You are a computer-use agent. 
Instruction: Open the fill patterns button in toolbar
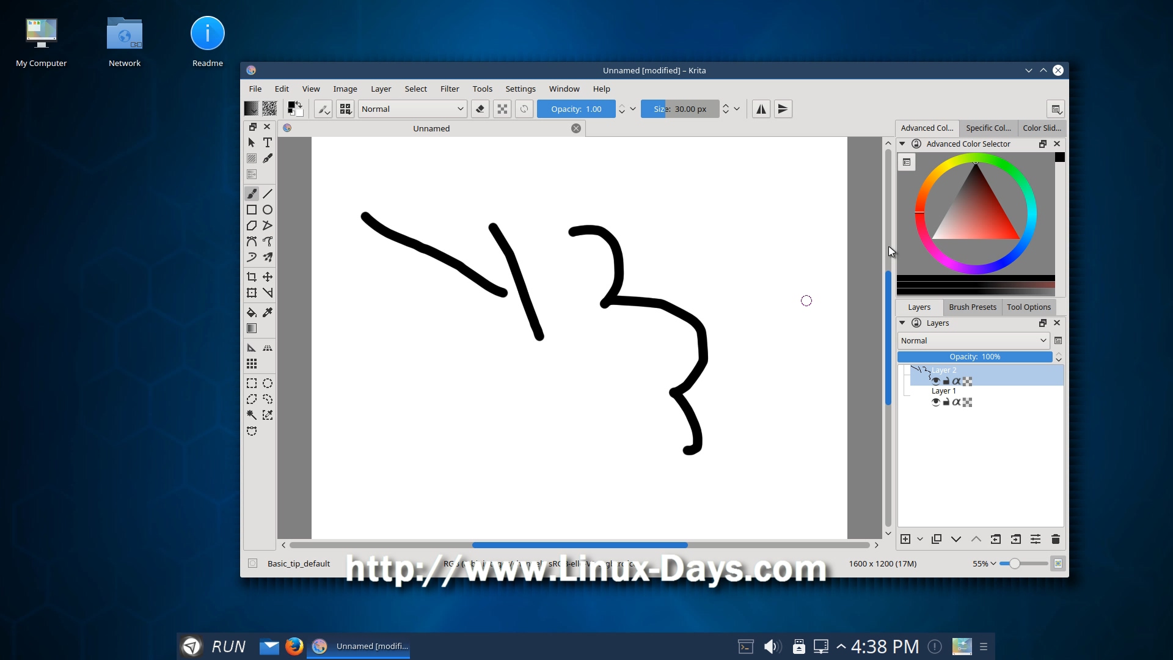pyautogui.click(x=269, y=109)
